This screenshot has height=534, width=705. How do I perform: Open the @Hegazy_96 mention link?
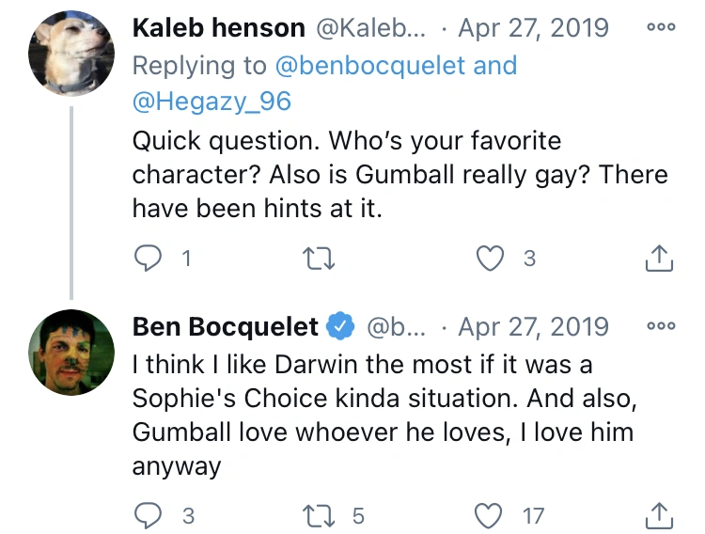click(212, 101)
